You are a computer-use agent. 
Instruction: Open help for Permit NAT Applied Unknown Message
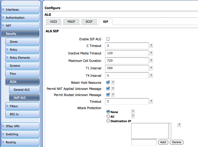(113, 89)
